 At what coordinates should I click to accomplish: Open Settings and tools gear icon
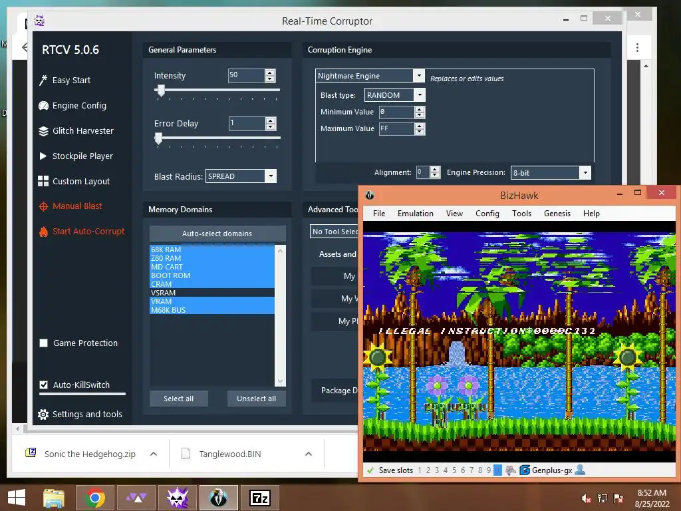[x=43, y=415]
